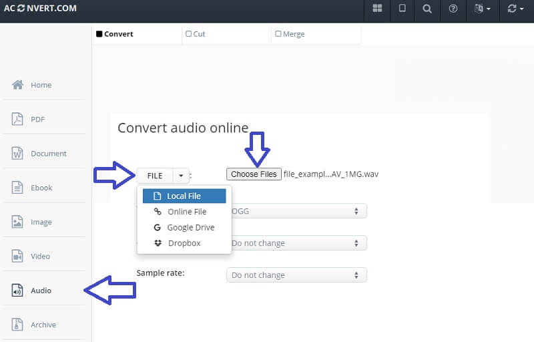Open the Image converter section

(41, 222)
